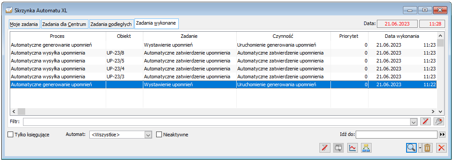
Task: Select the Zadania wykonane tab
Action: pos(156,23)
